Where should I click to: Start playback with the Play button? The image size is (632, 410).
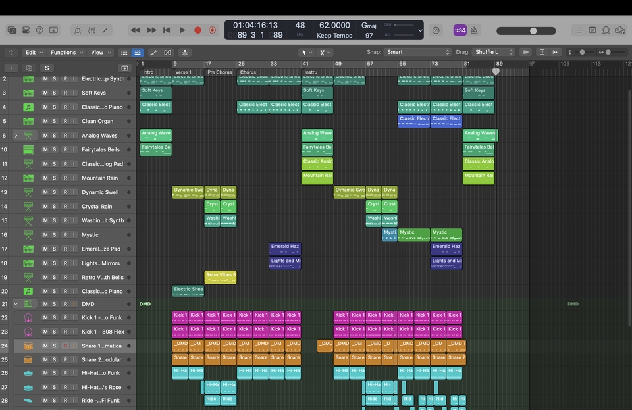click(x=182, y=30)
